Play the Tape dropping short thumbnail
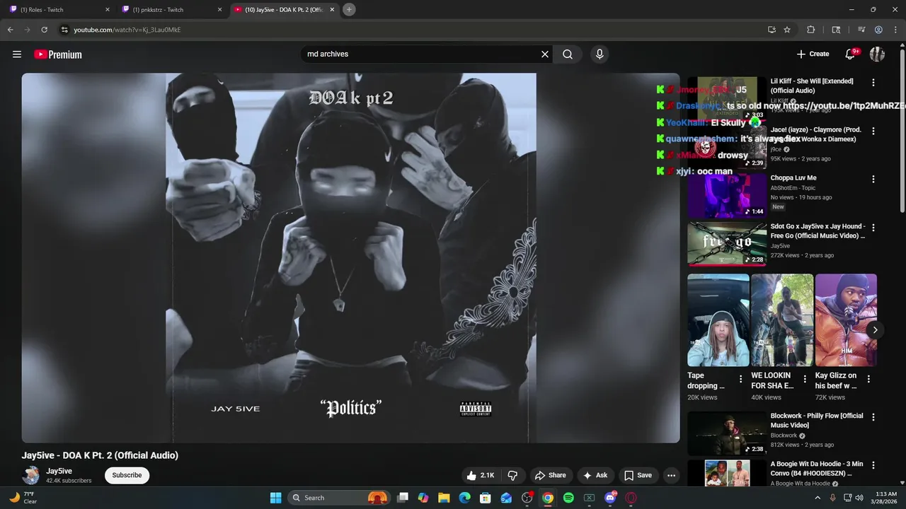This screenshot has width=906, height=509. pyautogui.click(x=718, y=320)
